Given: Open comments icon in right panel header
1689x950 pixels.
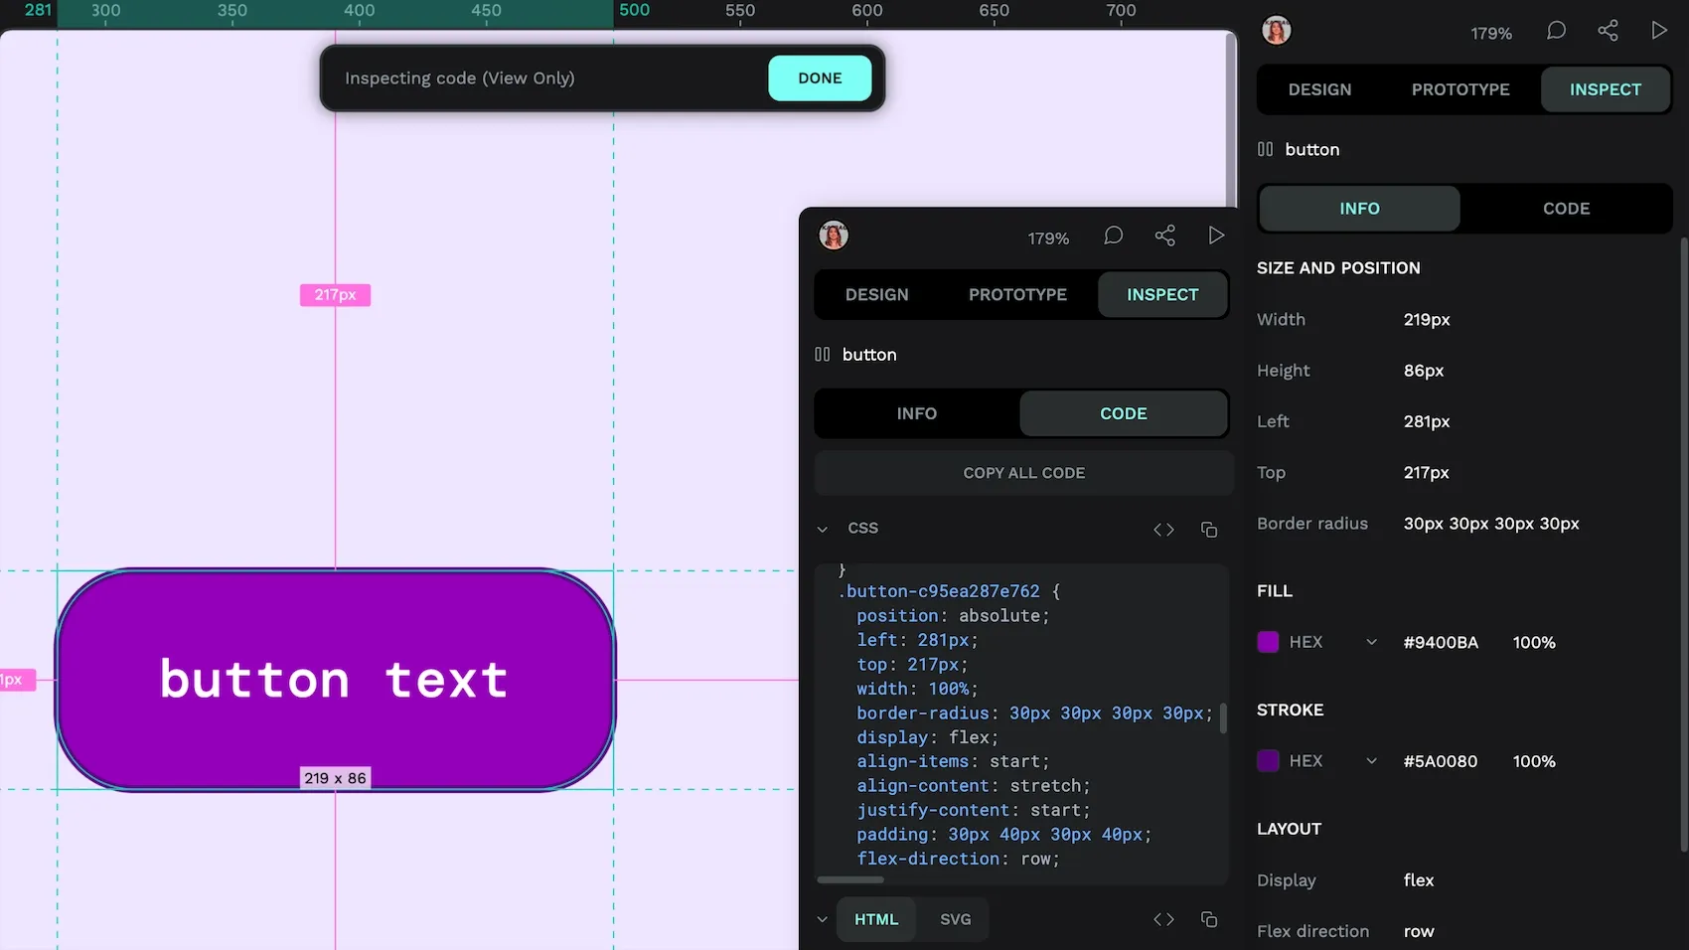Looking at the screenshot, I should 1556,31.
